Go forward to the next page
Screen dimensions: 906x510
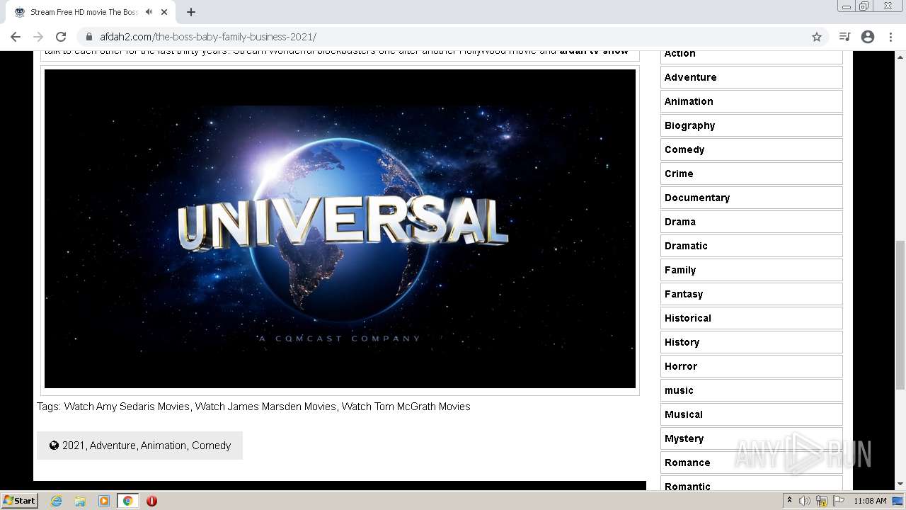[38, 37]
